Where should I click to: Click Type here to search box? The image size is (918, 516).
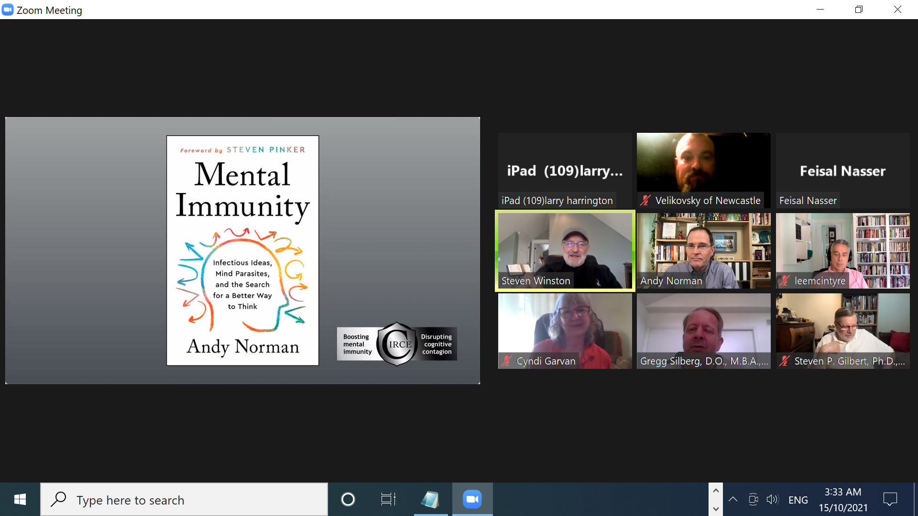[184, 500]
